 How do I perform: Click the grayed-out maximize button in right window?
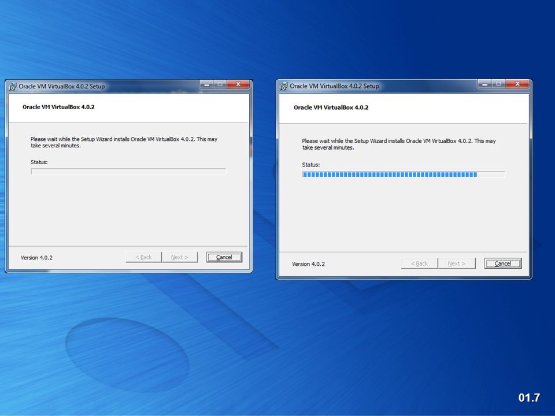[499, 84]
